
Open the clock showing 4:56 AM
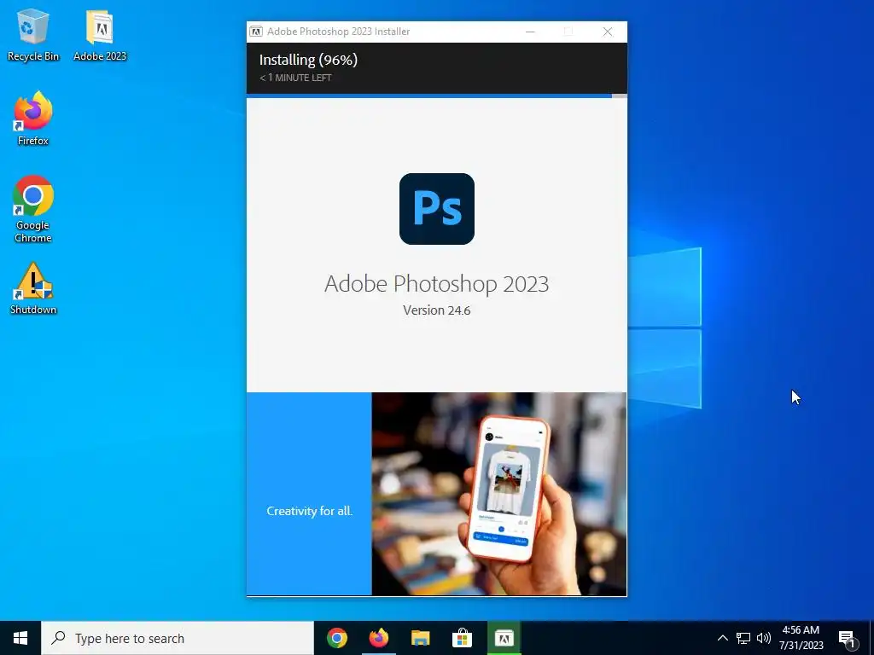(801, 638)
